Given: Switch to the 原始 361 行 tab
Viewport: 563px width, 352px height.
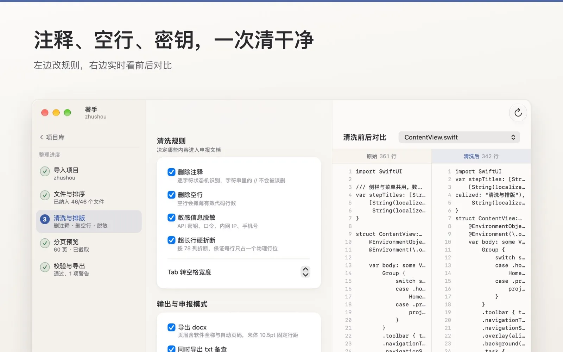Looking at the screenshot, I should click(382, 156).
